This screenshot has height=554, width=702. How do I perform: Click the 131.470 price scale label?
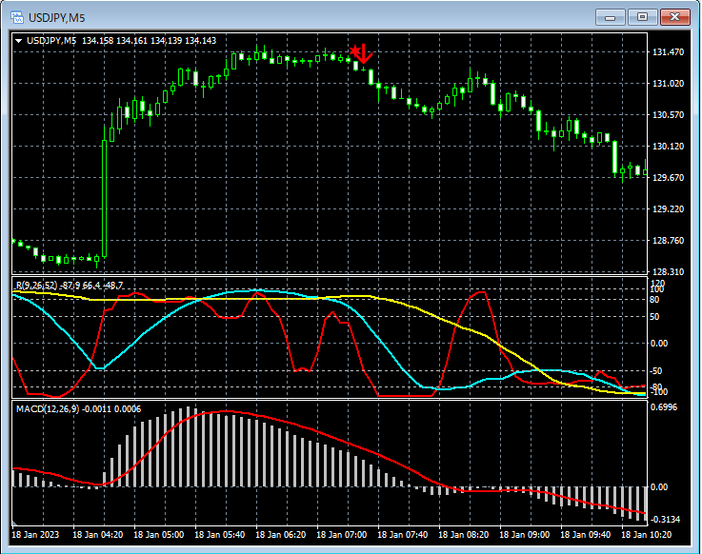(x=669, y=52)
